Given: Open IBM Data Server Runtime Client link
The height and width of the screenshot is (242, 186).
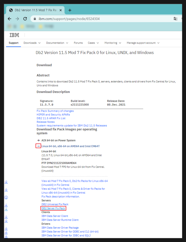Looking at the screenshot, I should pos(60,220).
